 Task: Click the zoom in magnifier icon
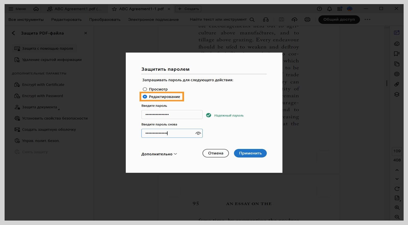point(397,208)
